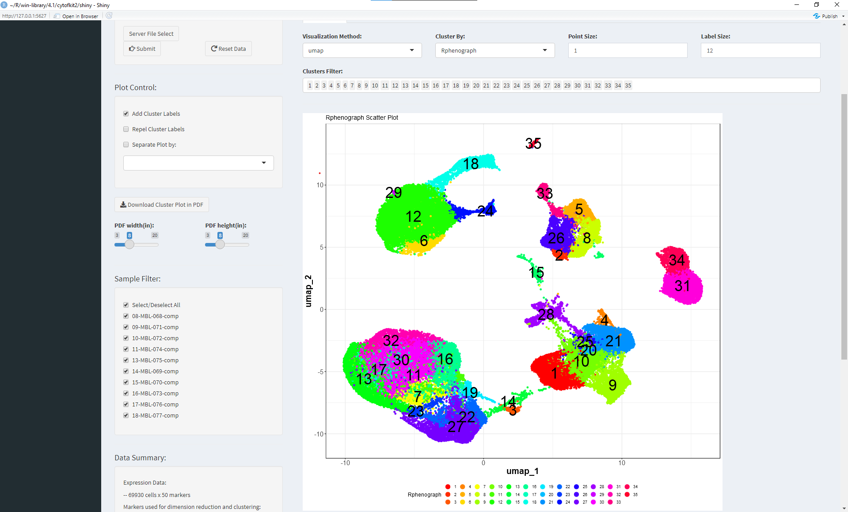848x512 pixels.
Task: Click the page vertical scrollbar
Action: [844, 227]
